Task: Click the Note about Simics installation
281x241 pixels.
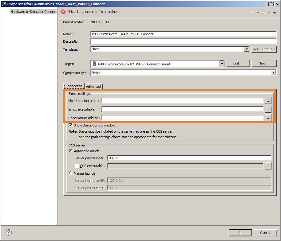Action: (123, 134)
